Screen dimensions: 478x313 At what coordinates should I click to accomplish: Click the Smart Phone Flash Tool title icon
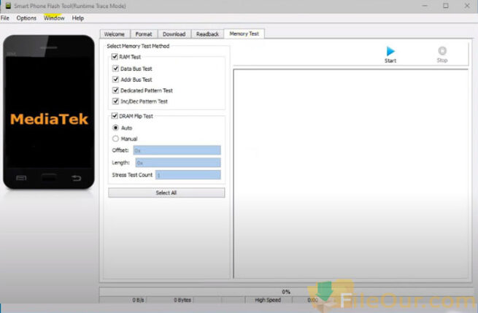[x=8, y=6]
